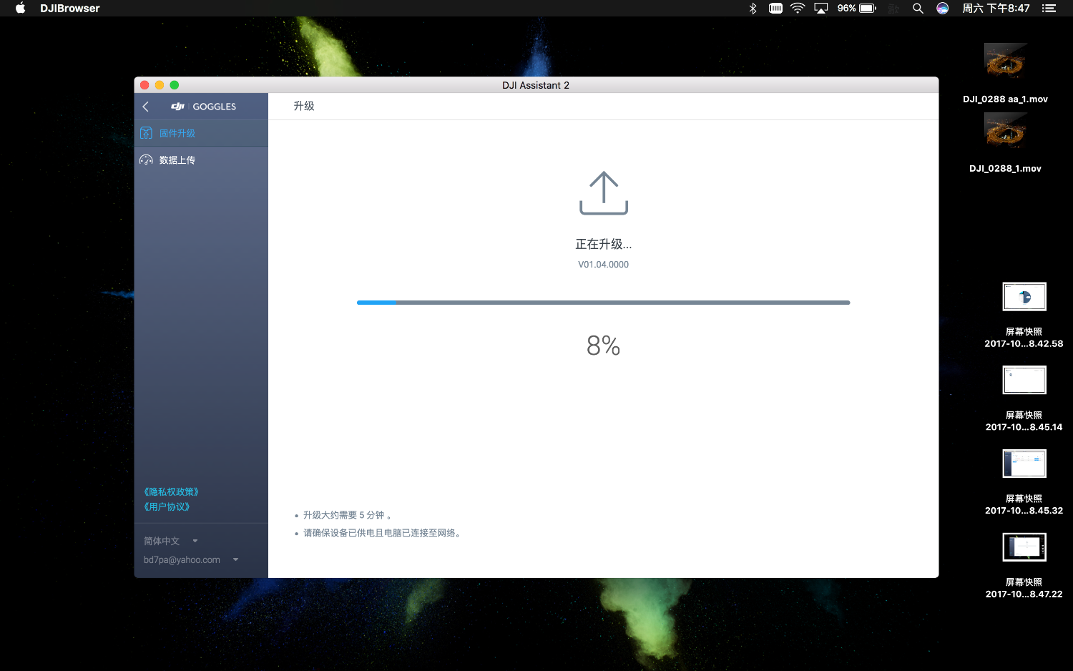Click the battery status icon
The image size is (1073, 671).
pyautogui.click(x=868, y=8)
